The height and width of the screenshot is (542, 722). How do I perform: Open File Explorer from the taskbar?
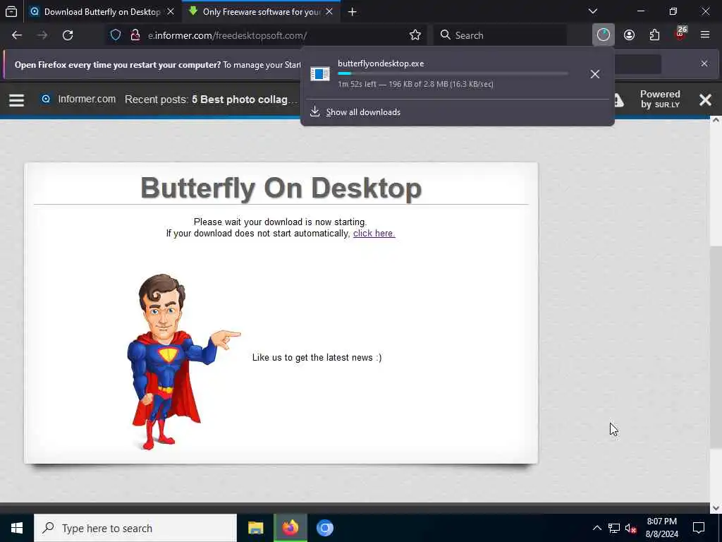point(255,528)
